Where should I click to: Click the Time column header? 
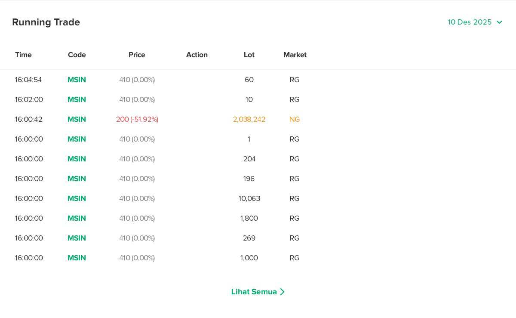coord(23,55)
